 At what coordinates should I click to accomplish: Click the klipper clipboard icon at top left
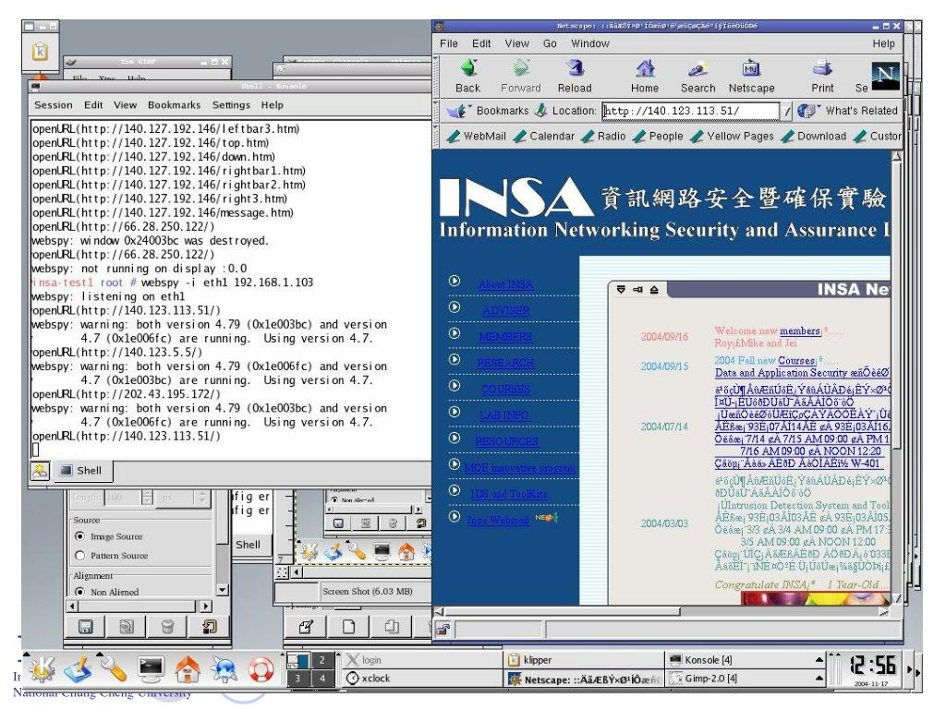click(x=40, y=52)
